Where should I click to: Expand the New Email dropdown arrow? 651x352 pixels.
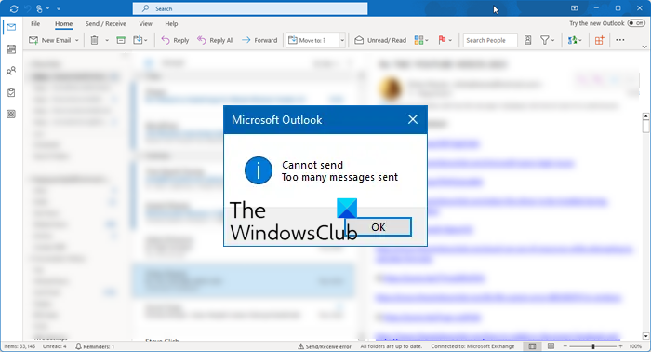coord(77,40)
